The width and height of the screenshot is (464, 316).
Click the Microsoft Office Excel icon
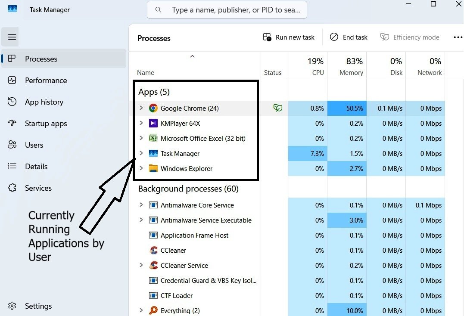coord(153,138)
